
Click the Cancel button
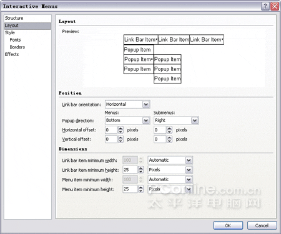262,225
